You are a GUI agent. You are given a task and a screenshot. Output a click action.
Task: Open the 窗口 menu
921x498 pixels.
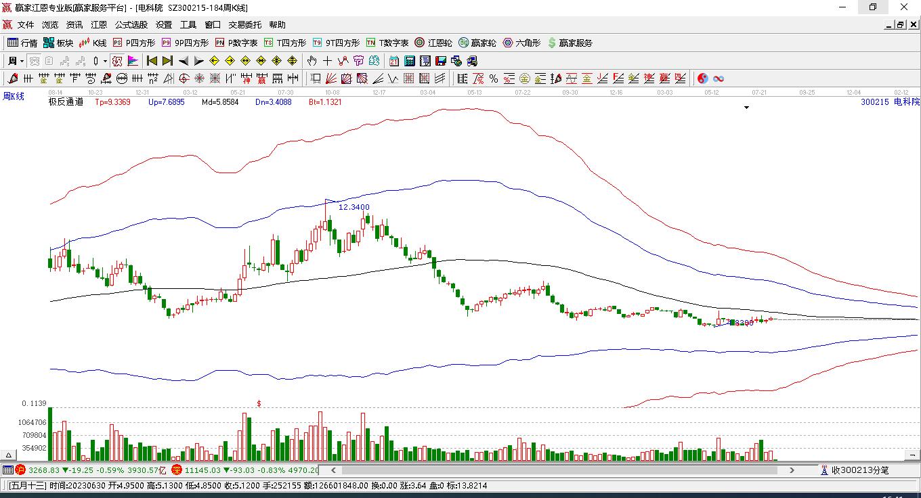pyautogui.click(x=213, y=25)
